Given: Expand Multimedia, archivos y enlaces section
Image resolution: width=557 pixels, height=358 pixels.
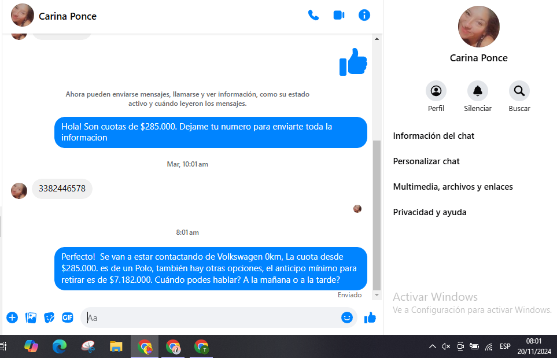Looking at the screenshot, I should tap(453, 187).
